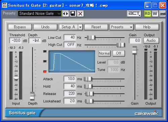Click the Threshold value field -33.0
Screen dimensions: 168x122
click(15, 41)
